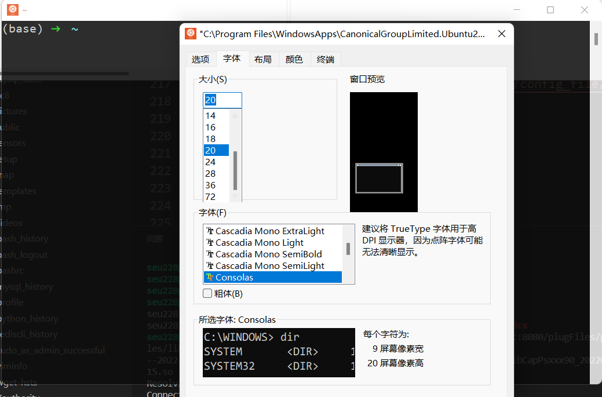Select the 选项 tab

[200, 59]
